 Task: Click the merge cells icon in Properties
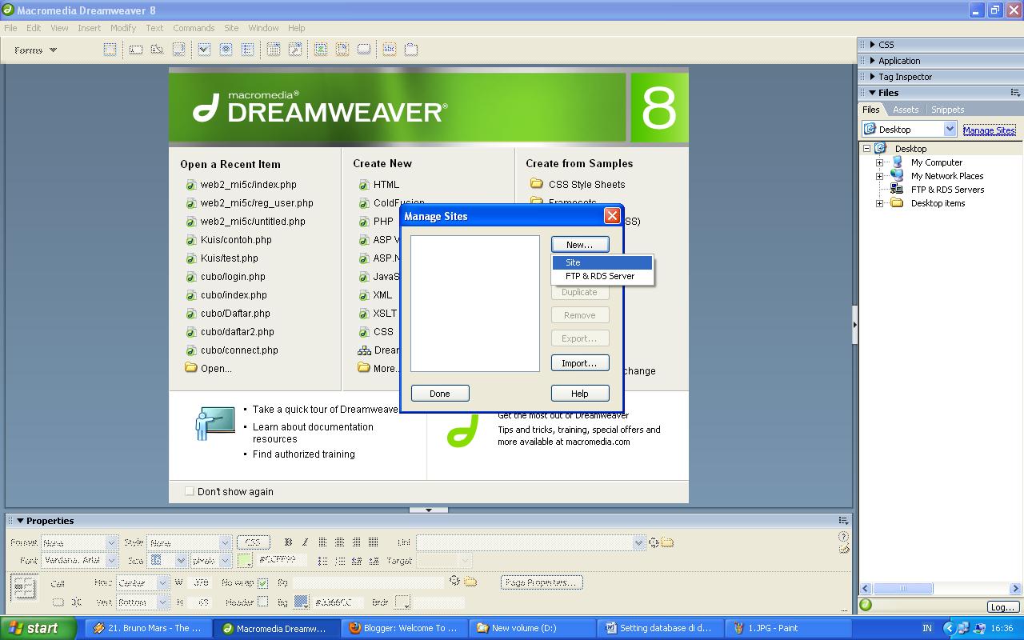click(58, 602)
